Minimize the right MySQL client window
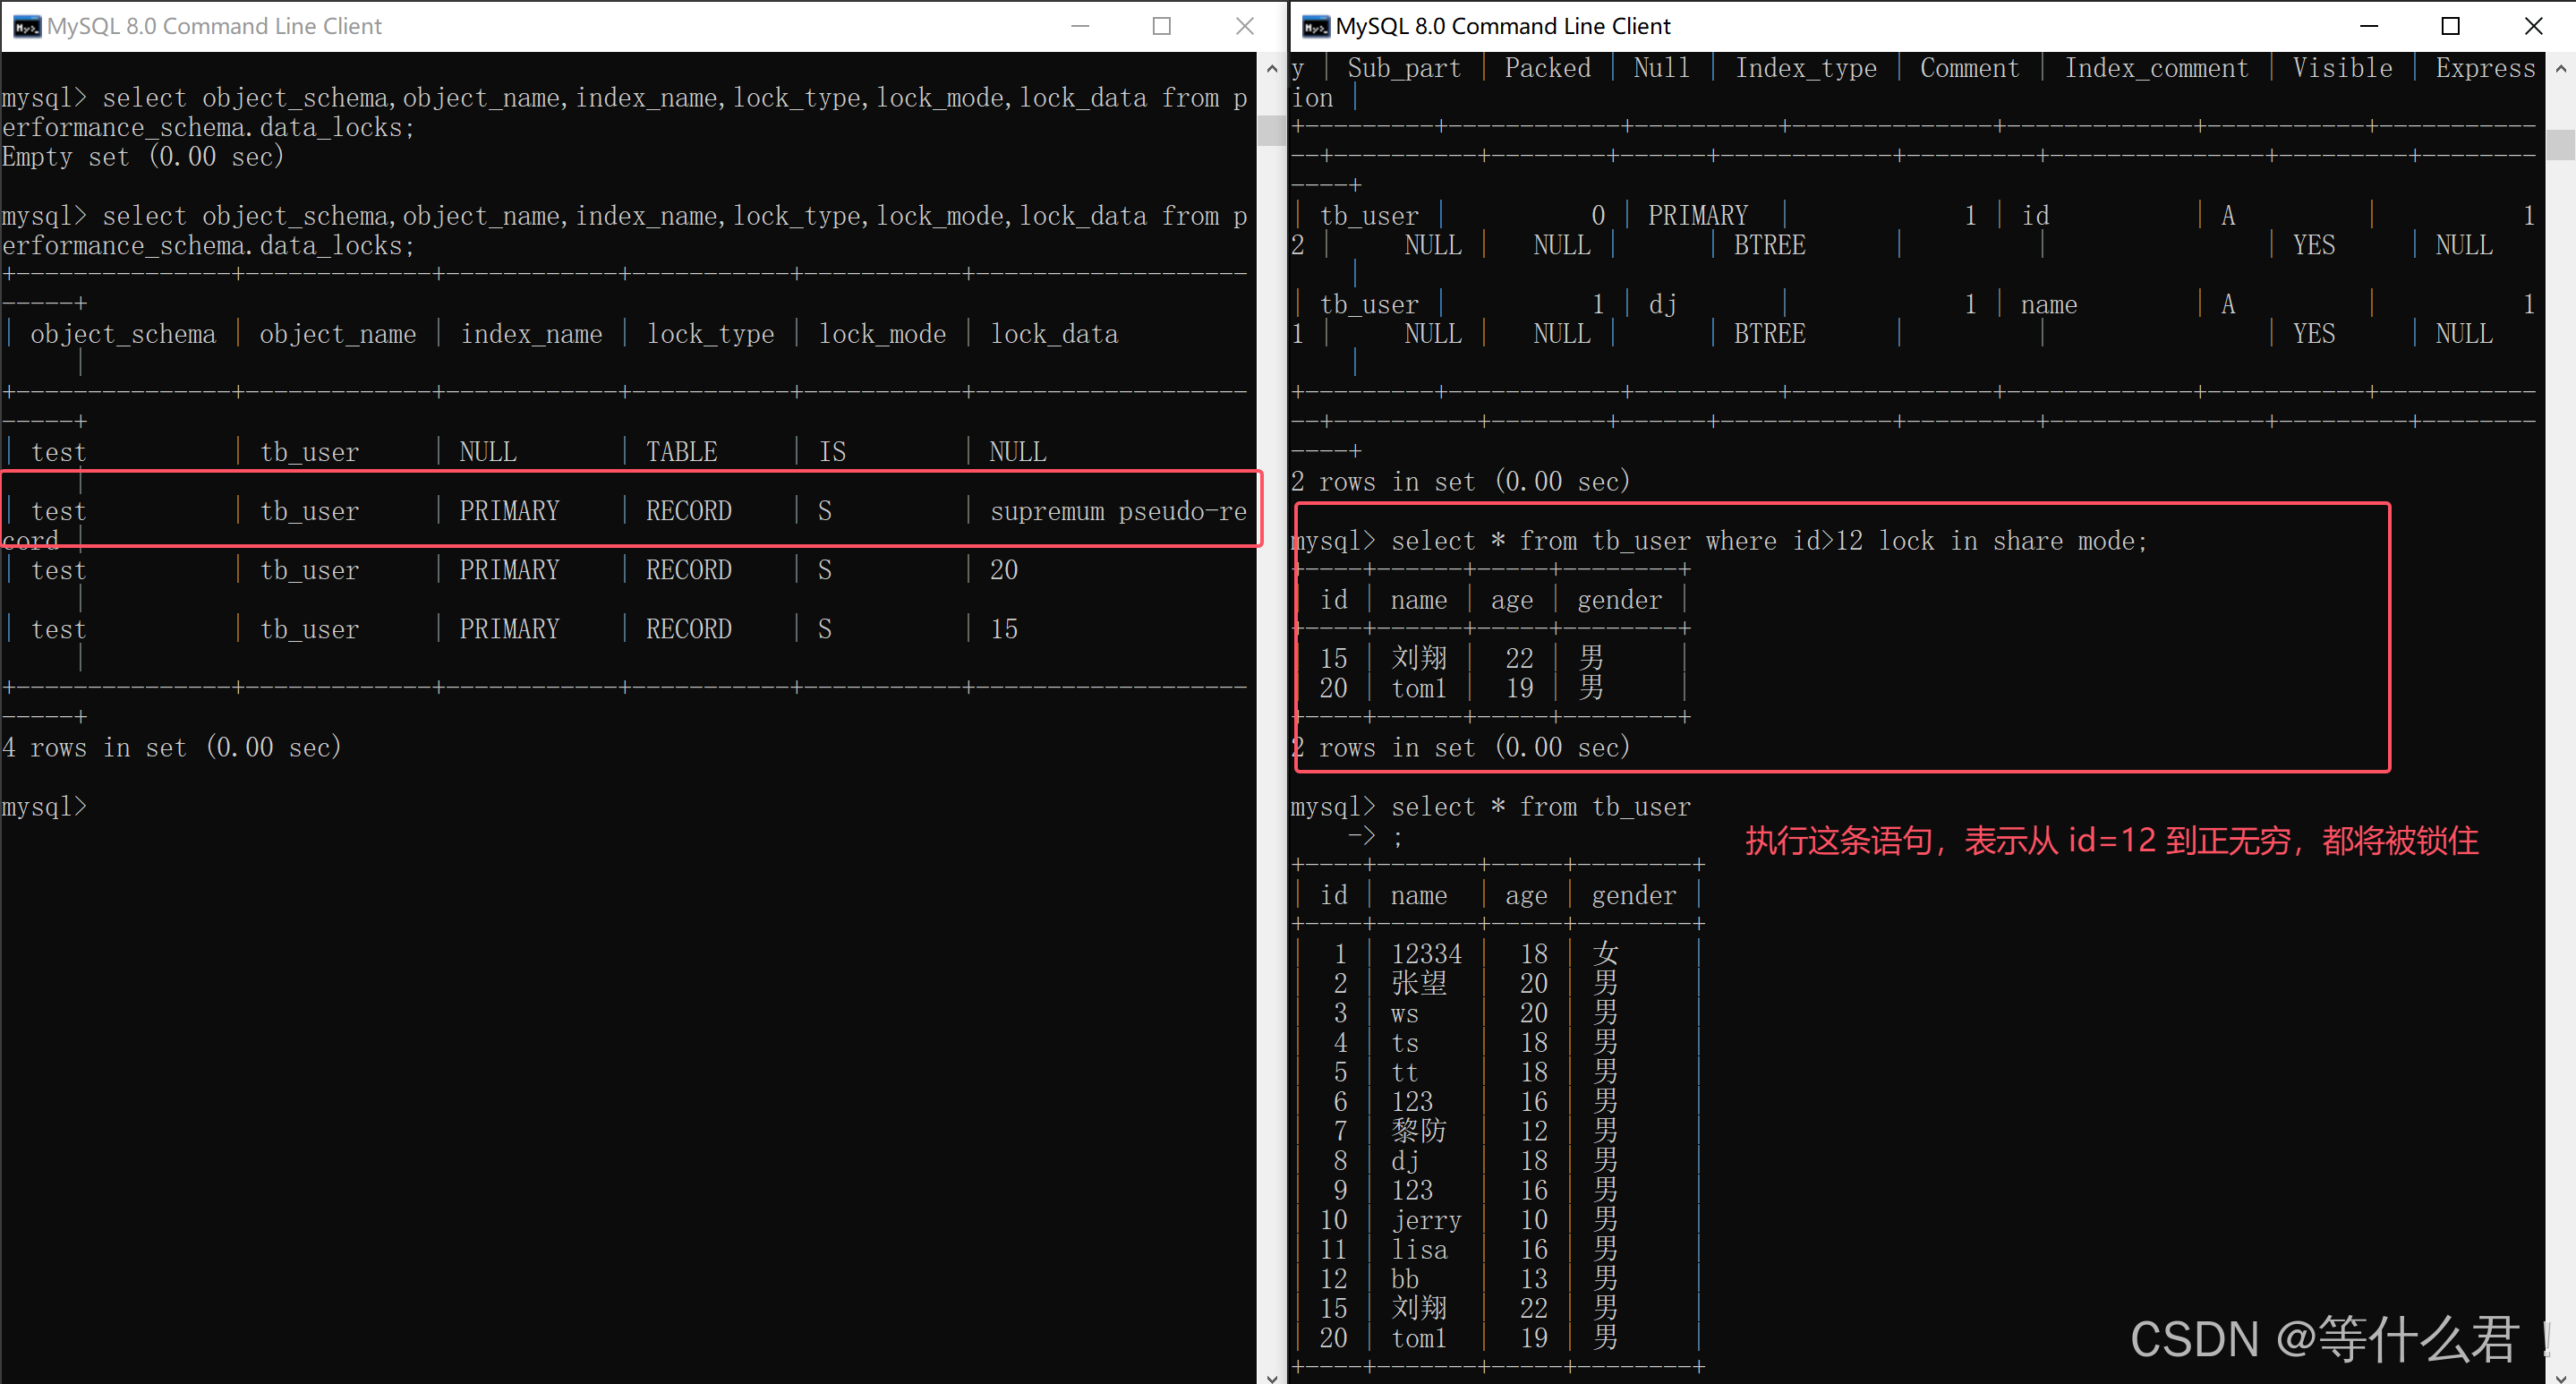 2368,26
